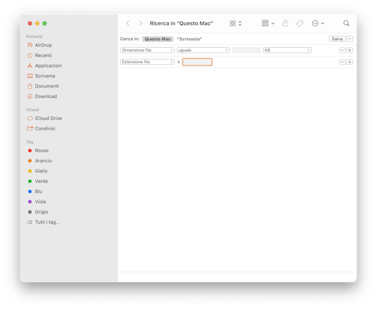This screenshot has width=377, height=309.
Task: Select the Giallo tag
Action: 41,171
